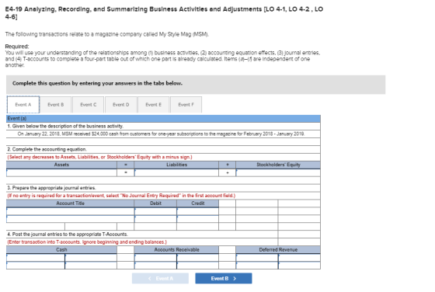Select first Account Title journal entry field
435x292 pixels.
click(70, 211)
